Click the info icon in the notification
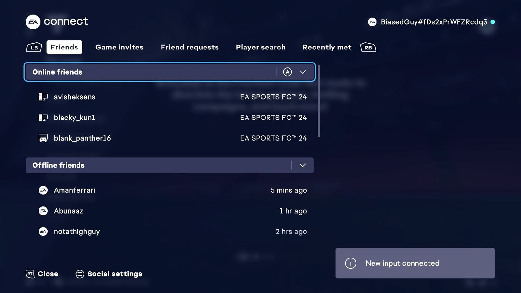Viewport: 521px width, 293px height. pos(351,263)
